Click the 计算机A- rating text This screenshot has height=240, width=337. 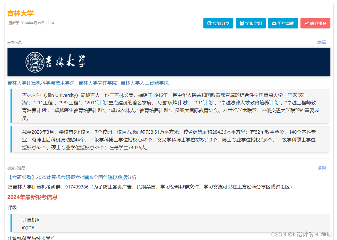point(31,220)
